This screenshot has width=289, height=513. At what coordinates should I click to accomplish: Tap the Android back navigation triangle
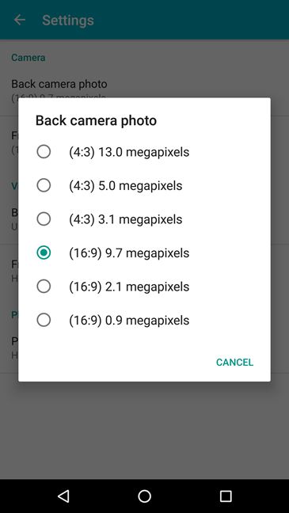click(x=63, y=496)
